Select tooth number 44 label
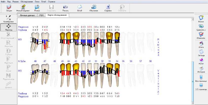The image size is (208, 105). pyautogui.click(x=69, y=61)
